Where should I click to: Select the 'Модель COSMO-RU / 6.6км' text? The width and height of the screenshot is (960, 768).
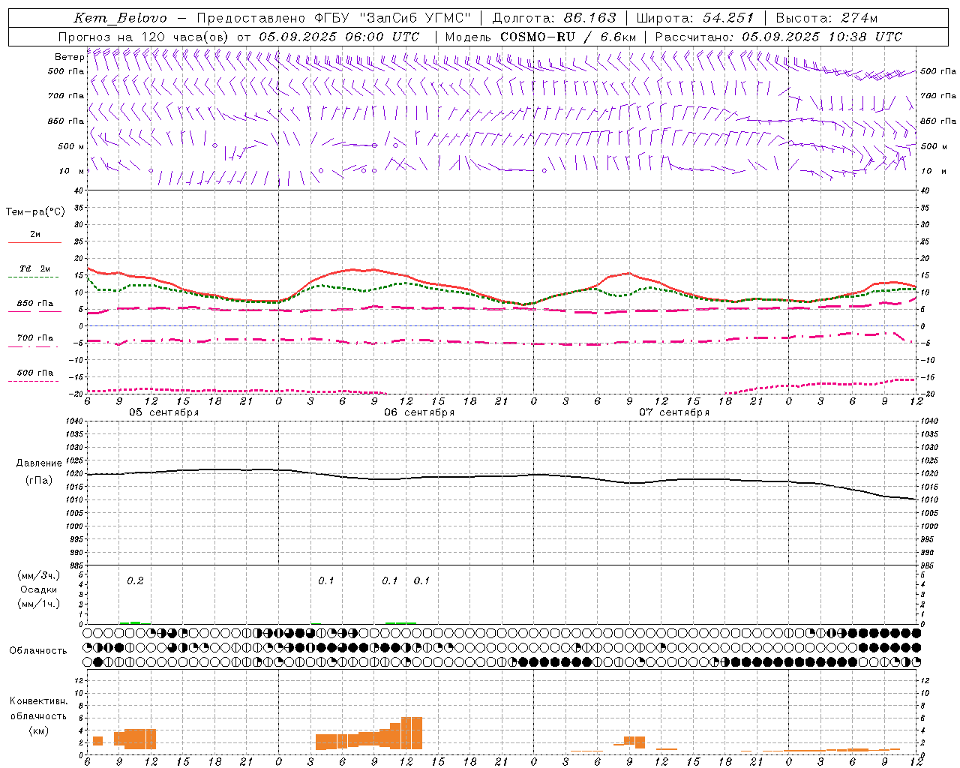[x=541, y=37]
